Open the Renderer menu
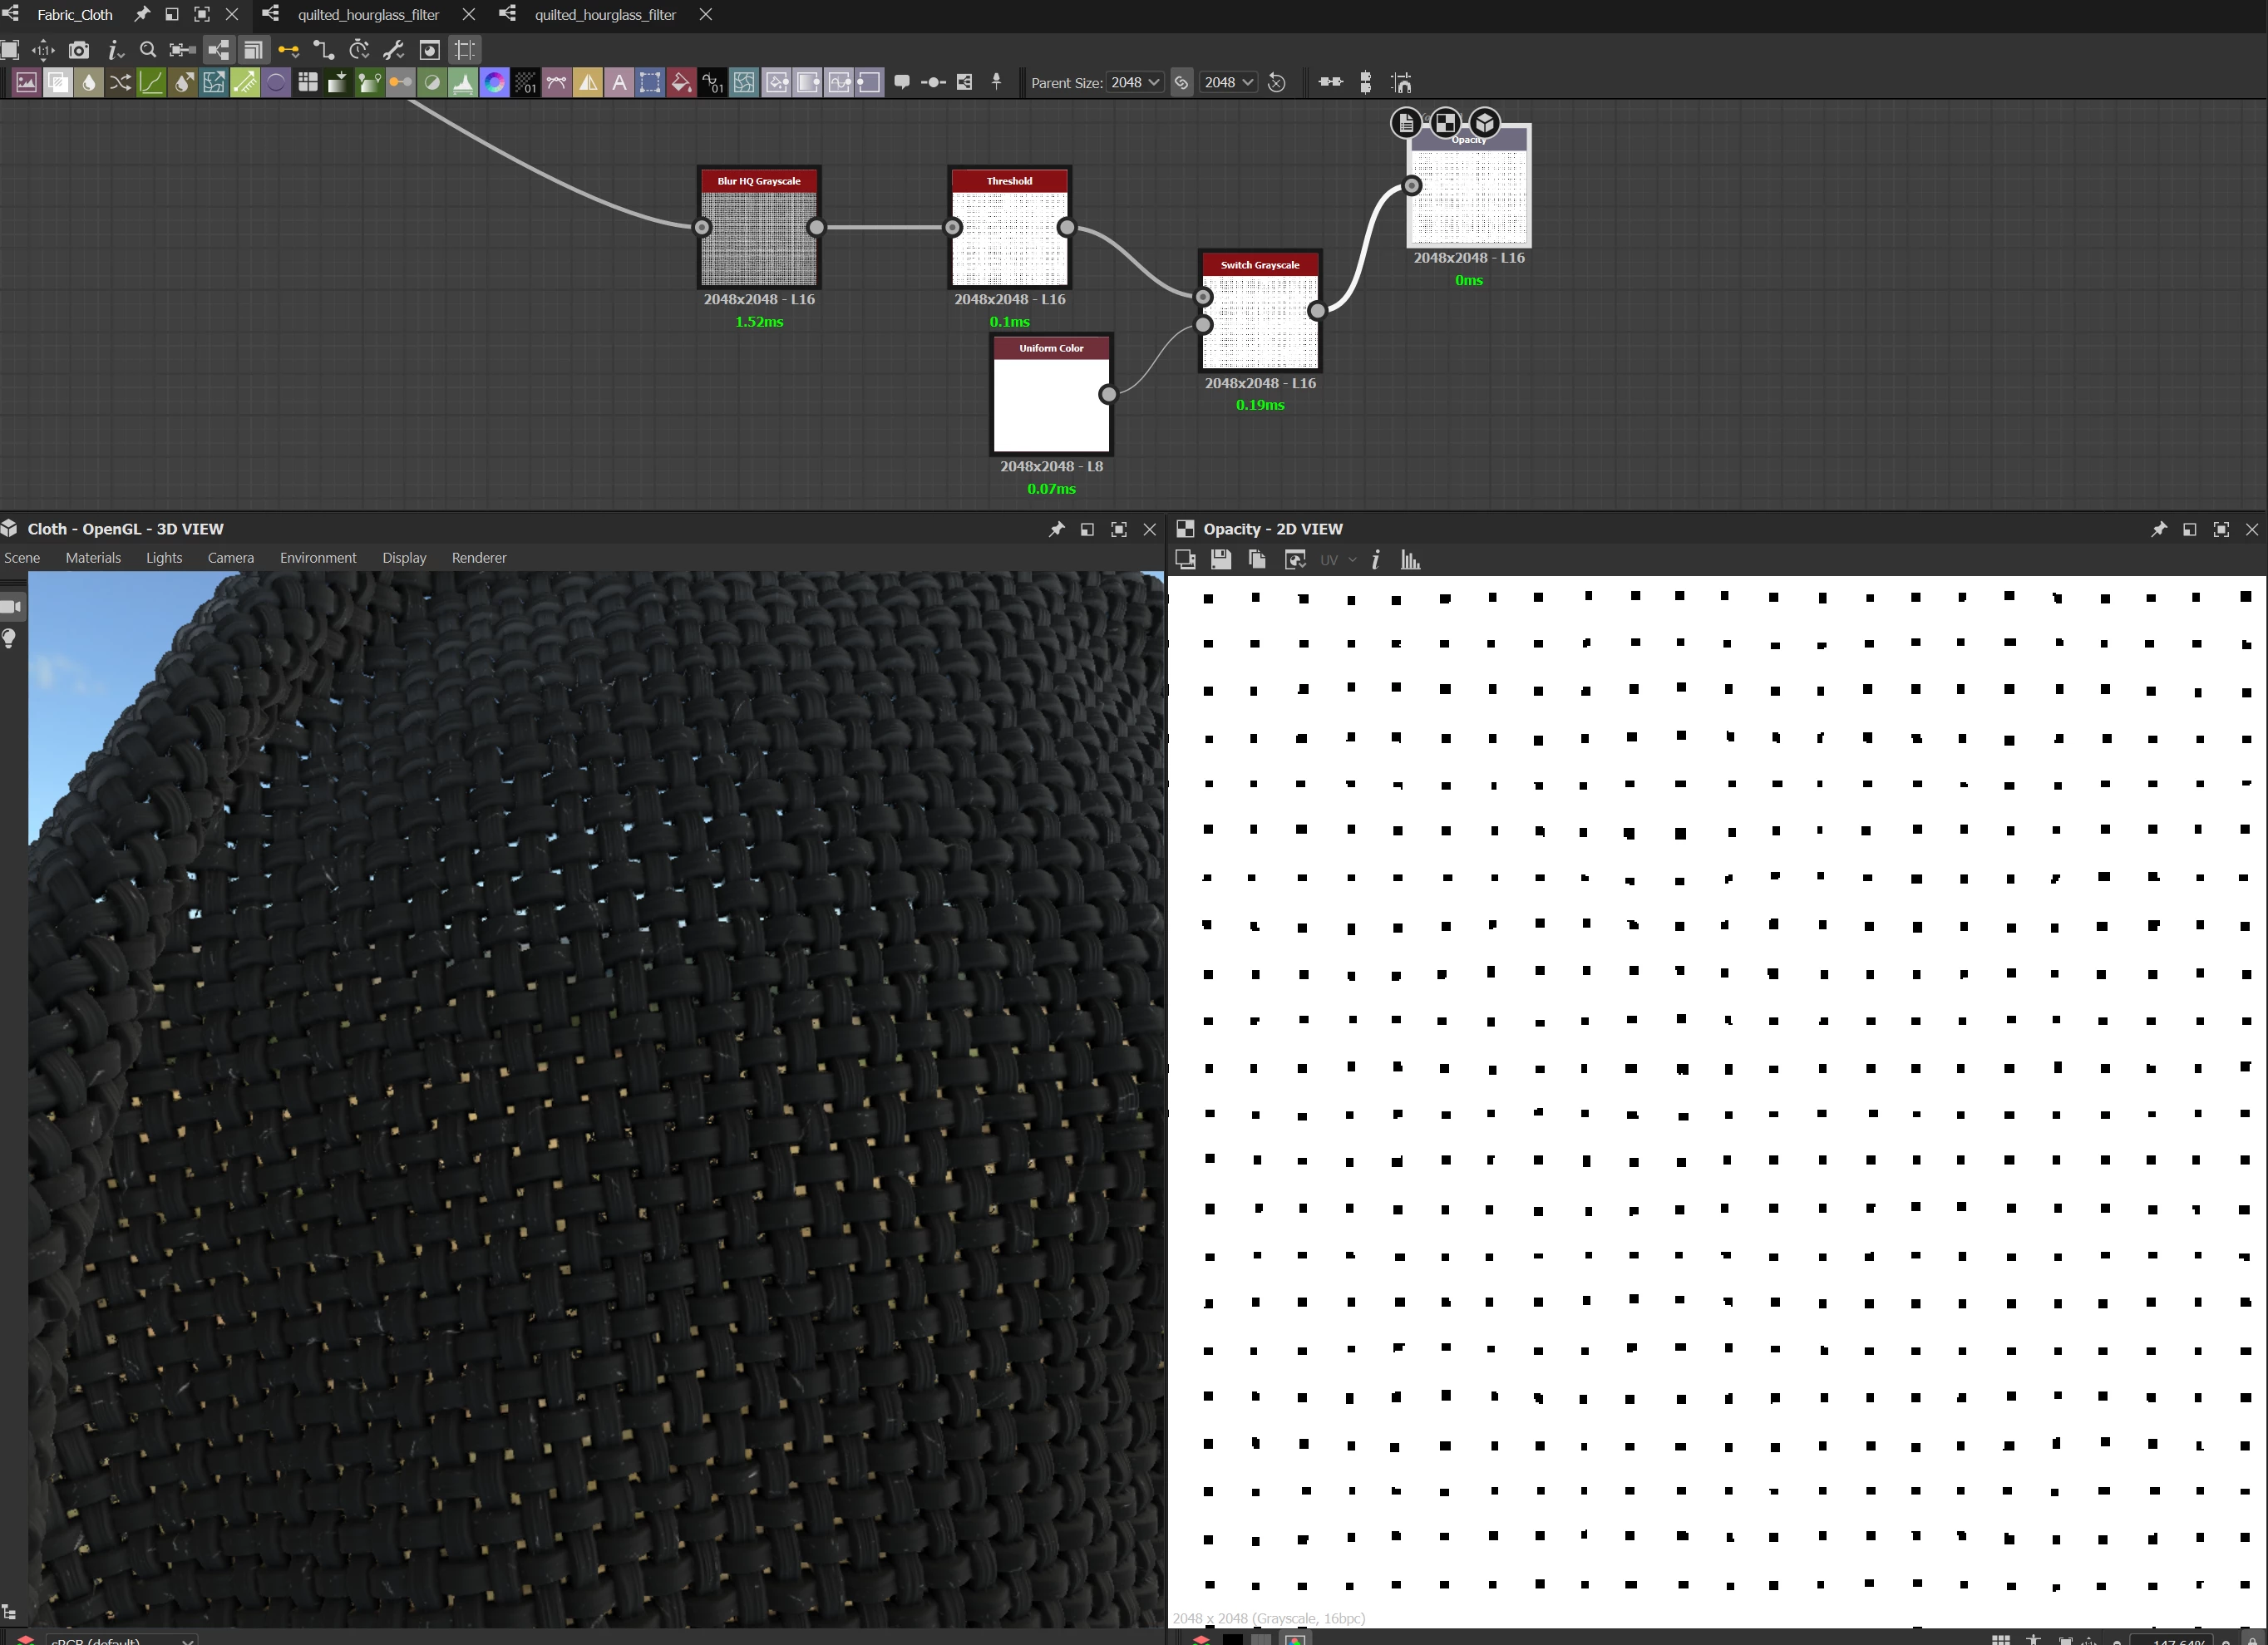Image resolution: width=2268 pixels, height=1645 pixels. click(x=478, y=558)
